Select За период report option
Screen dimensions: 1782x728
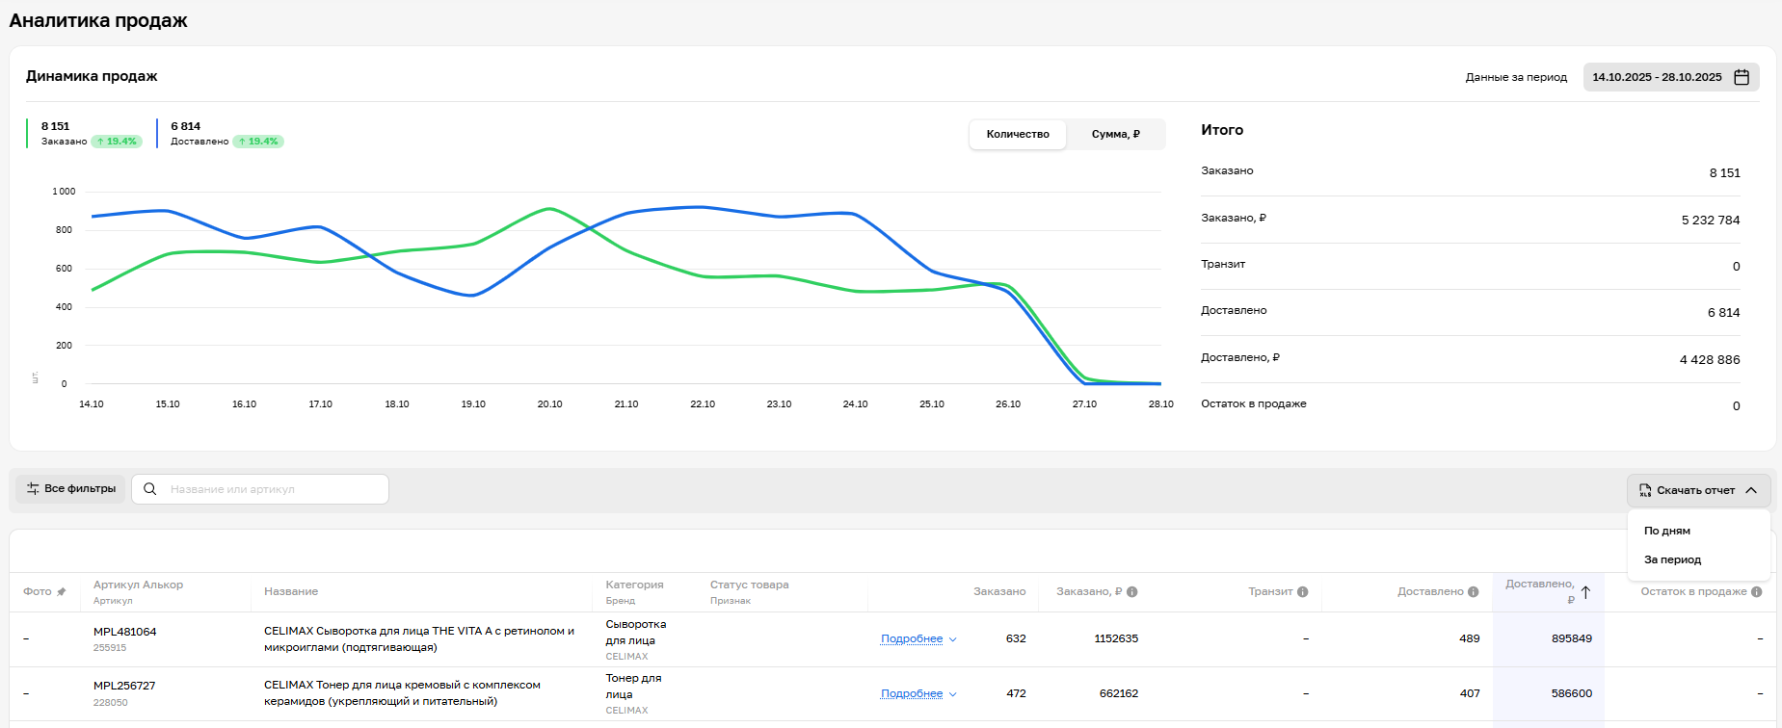click(x=1672, y=559)
